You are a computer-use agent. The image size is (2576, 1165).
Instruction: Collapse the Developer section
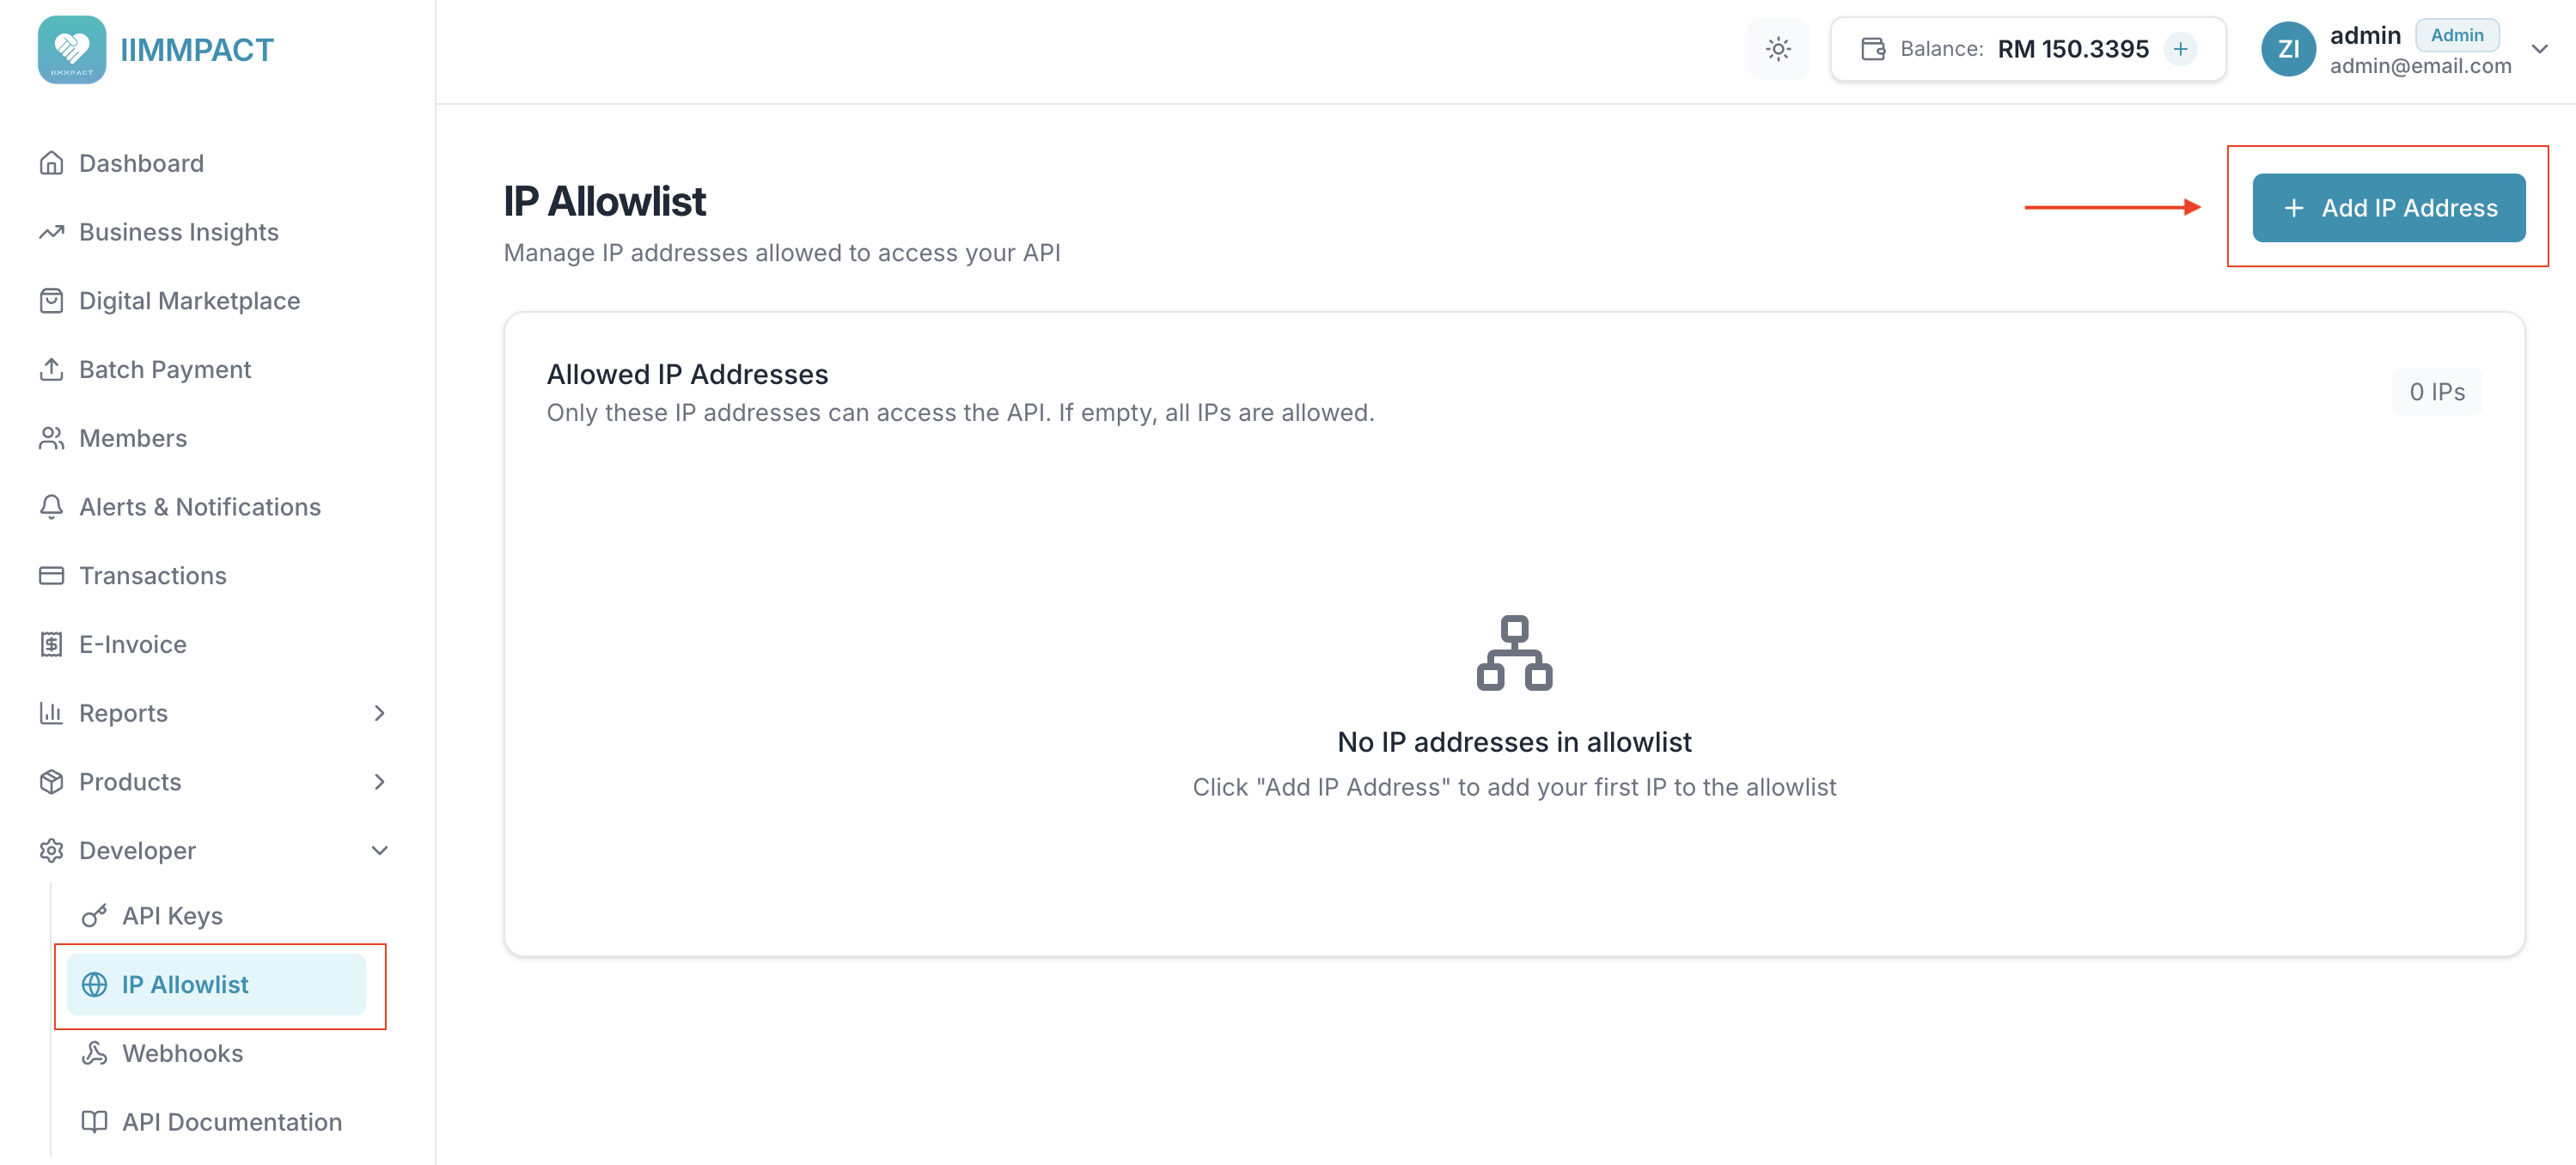click(x=380, y=850)
